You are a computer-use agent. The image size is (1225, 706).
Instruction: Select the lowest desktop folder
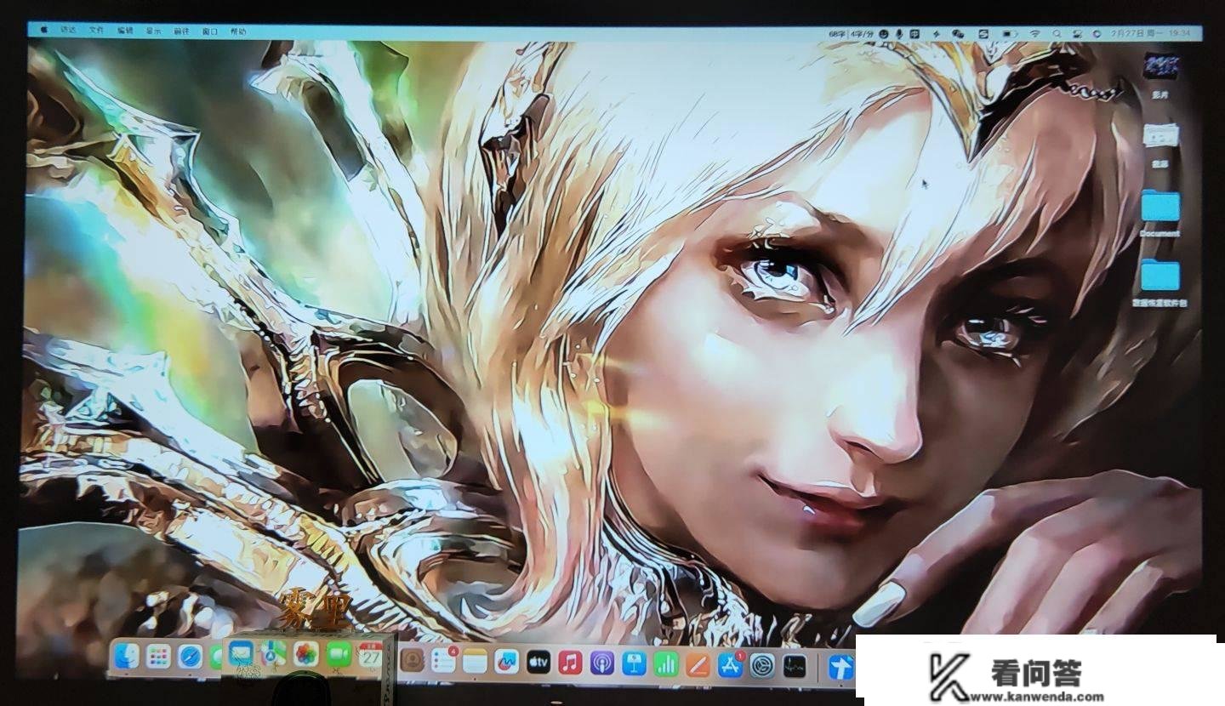coord(1159,282)
